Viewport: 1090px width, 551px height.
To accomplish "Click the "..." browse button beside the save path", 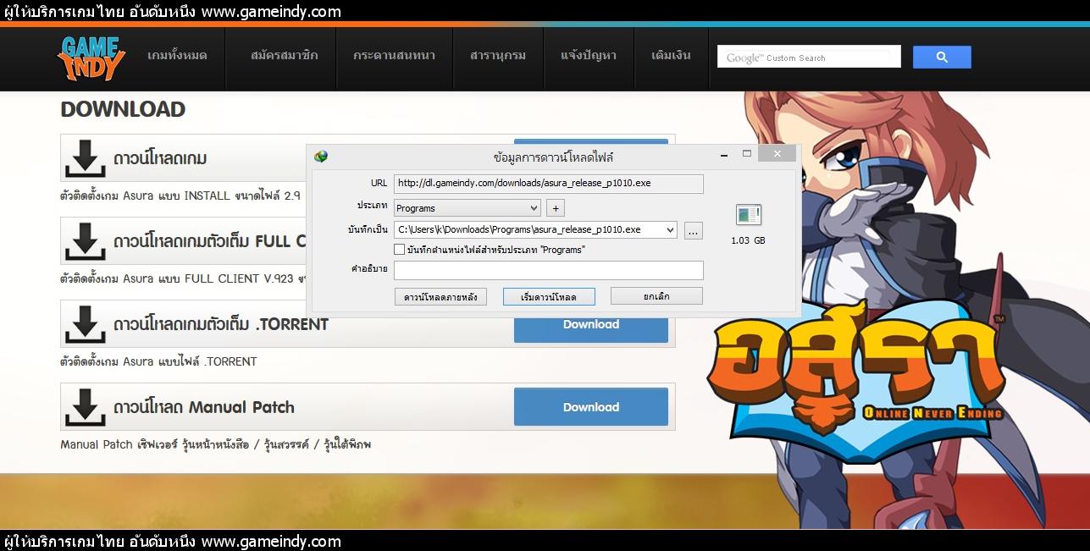I will coord(694,230).
